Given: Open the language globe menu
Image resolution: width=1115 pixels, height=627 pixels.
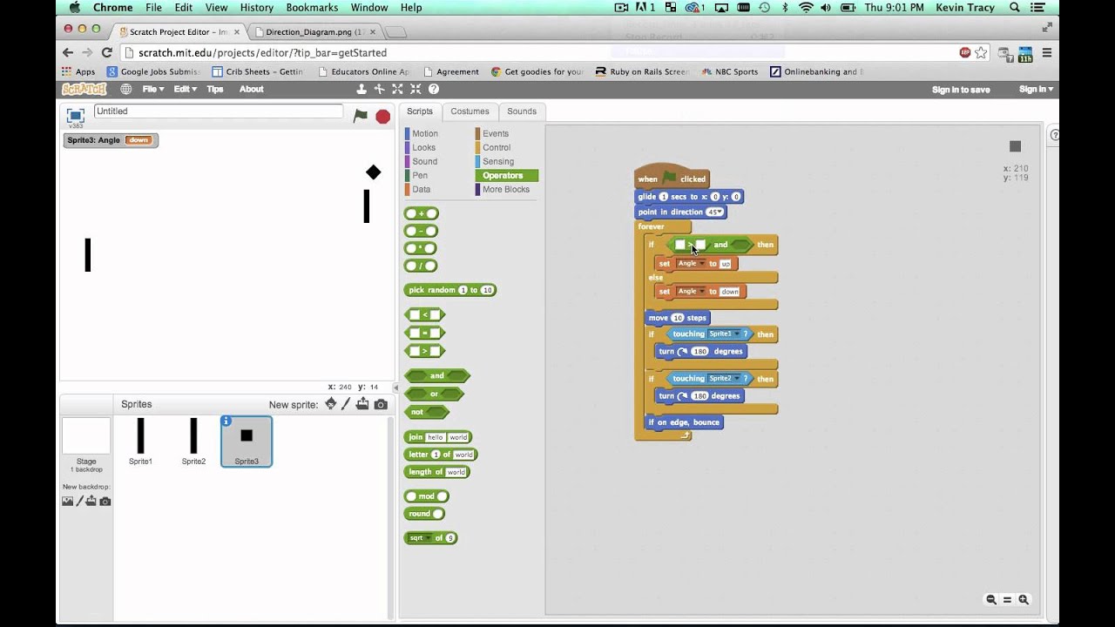Looking at the screenshot, I should 126,89.
